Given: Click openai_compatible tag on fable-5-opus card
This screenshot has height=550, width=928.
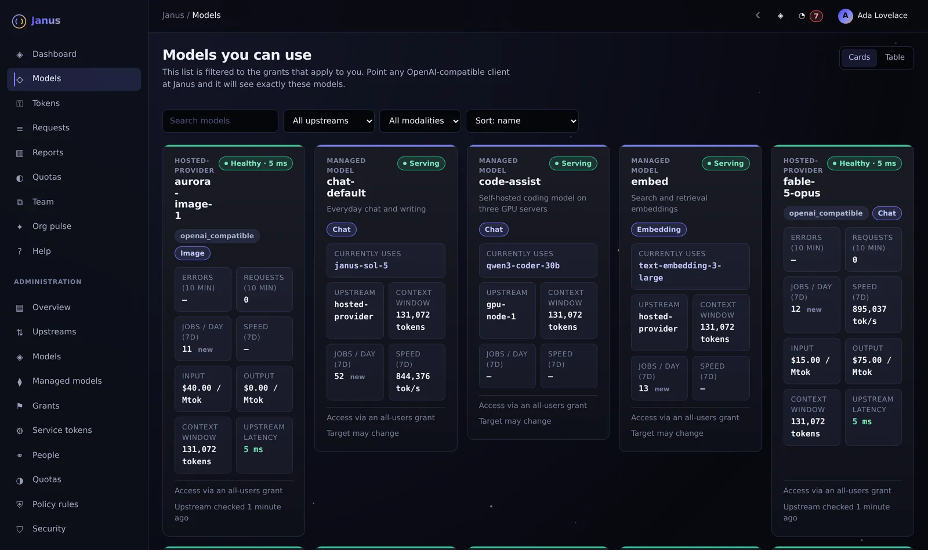Looking at the screenshot, I should click(825, 213).
